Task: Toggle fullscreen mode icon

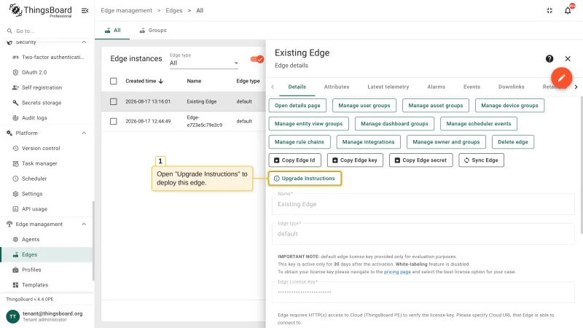Action: tap(549, 10)
